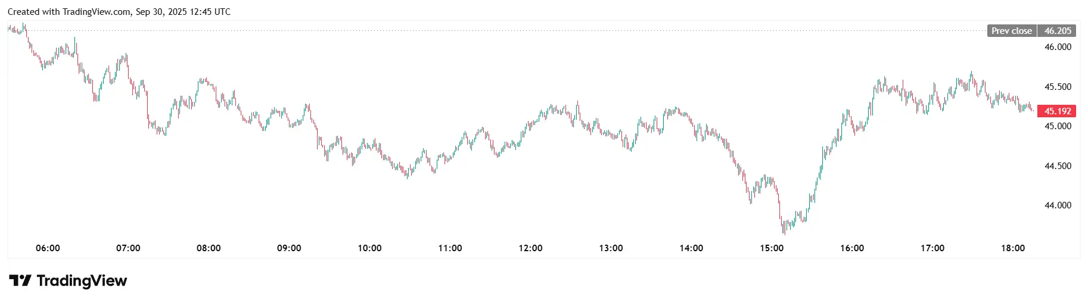Click the 'Prev close' label

(1011, 31)
